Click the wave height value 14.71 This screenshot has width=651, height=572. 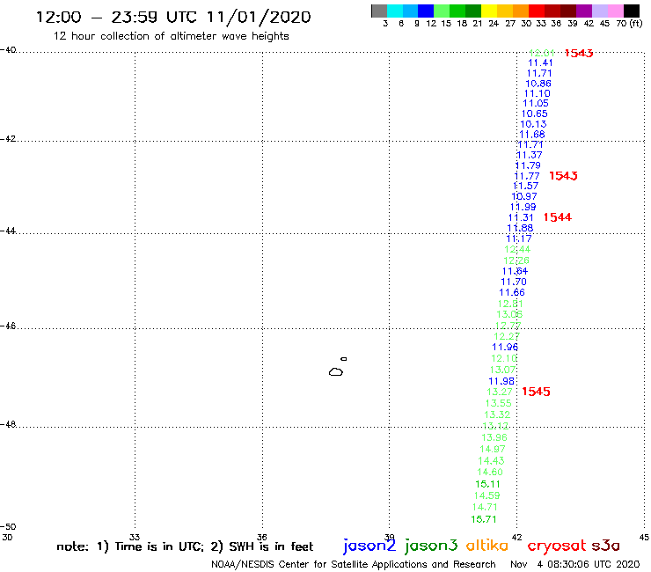(x=485, y=507)
